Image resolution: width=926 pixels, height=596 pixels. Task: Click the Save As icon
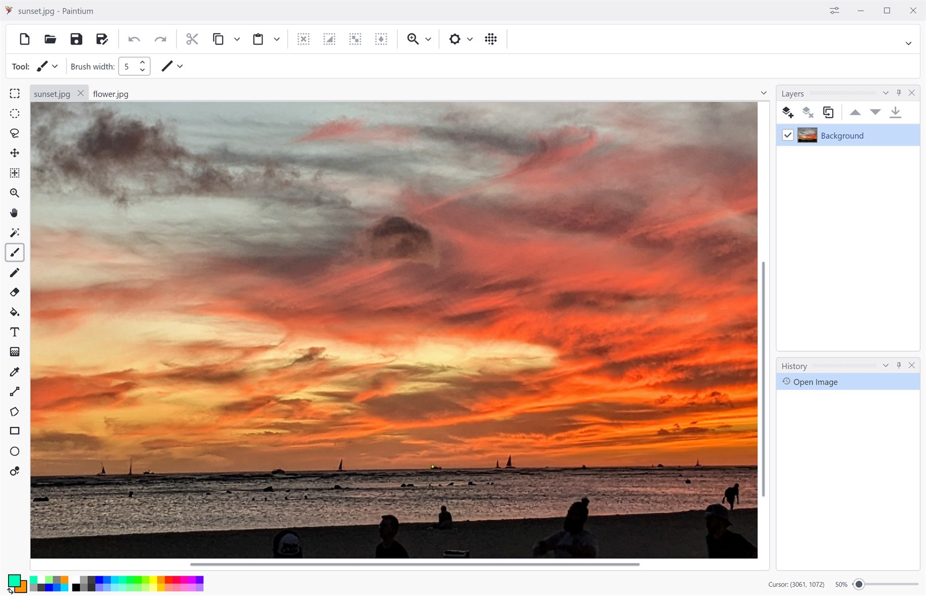pos(102,39)
